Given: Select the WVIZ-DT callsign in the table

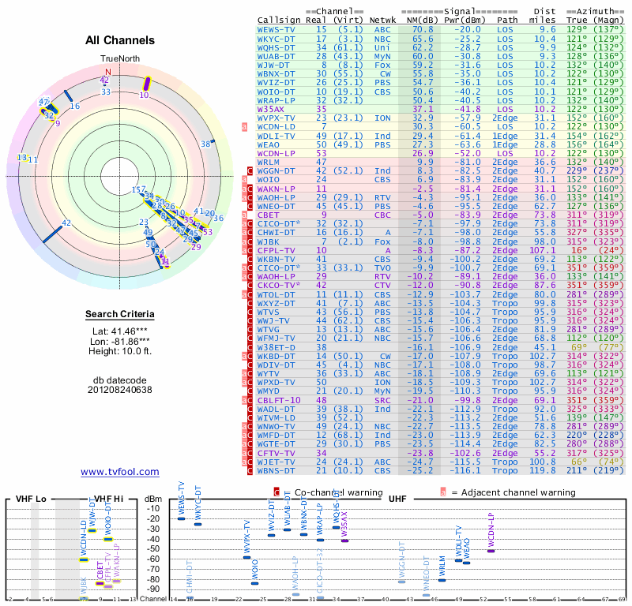Looking at the screenshot, I should 276,83.
